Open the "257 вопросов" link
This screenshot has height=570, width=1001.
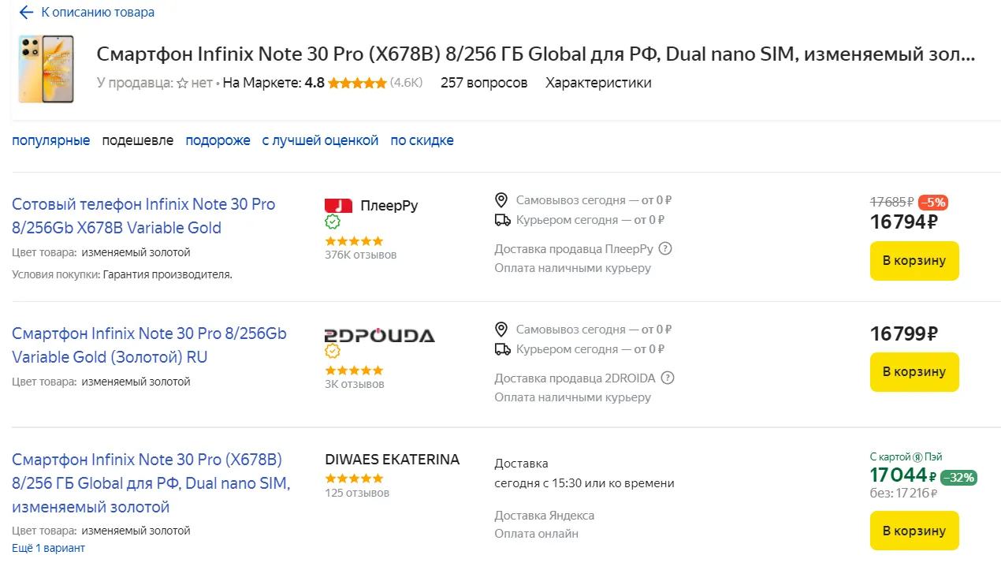point(484,83)
